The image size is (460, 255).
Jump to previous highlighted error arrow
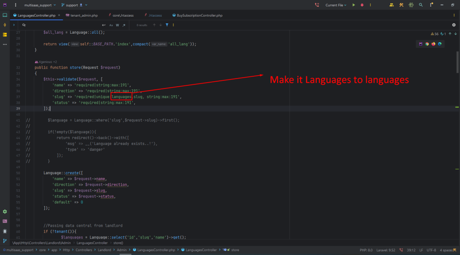coord(450,34)
